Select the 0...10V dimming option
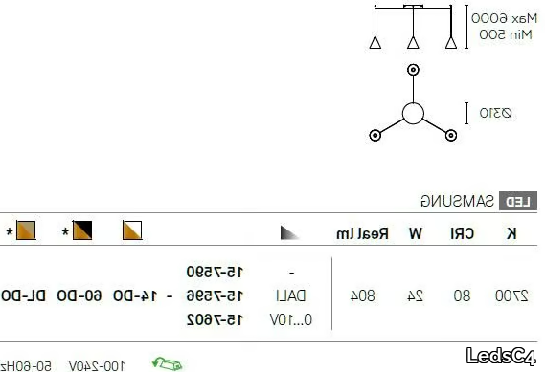Viewport: 545px width, 372px height. 291,319
